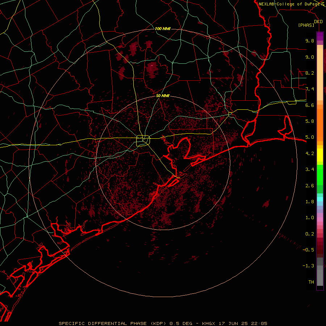Click the 2.6 value on the scale
The height and width of the screenshot is (326, 326).
tap(310, 186)
